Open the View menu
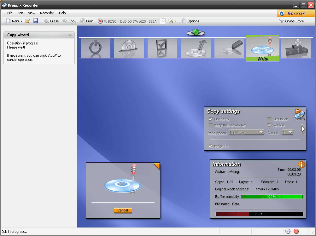Viewport: 316px width, 236px height. click(32, 13)
